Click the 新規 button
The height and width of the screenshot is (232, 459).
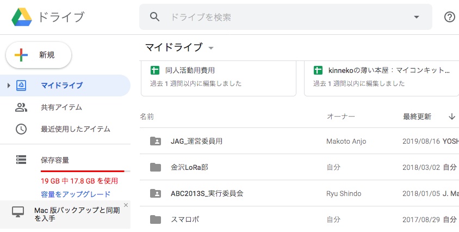point(39,55)
